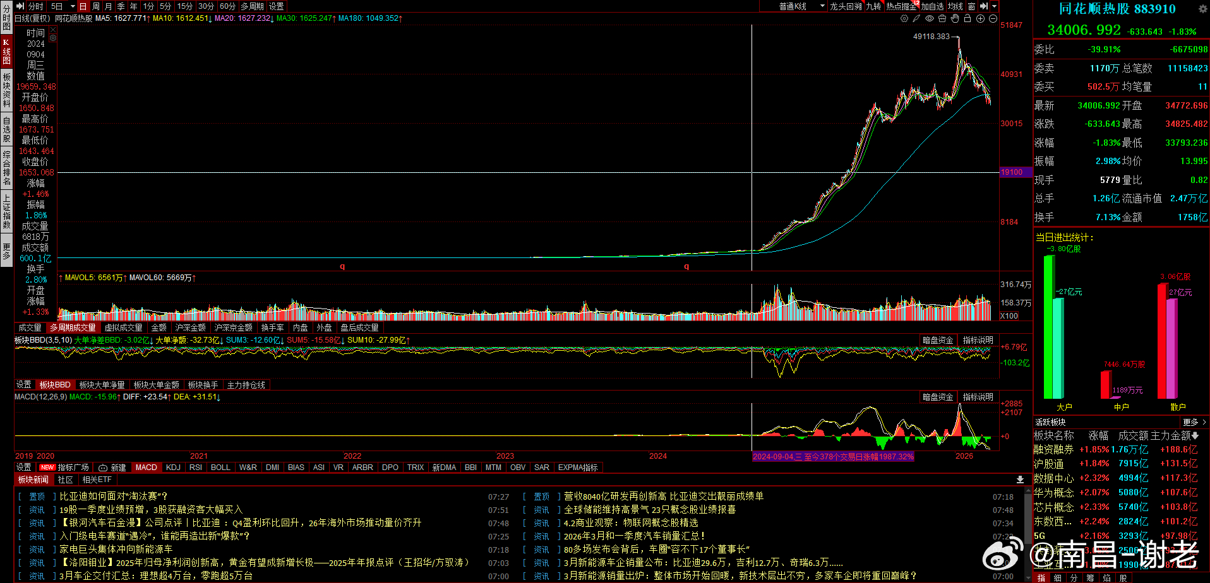Click the small gear icon beside 时间 data column
Image resolution: width=1210 pixels, height=583 pixels.
[x=52, y=38]
